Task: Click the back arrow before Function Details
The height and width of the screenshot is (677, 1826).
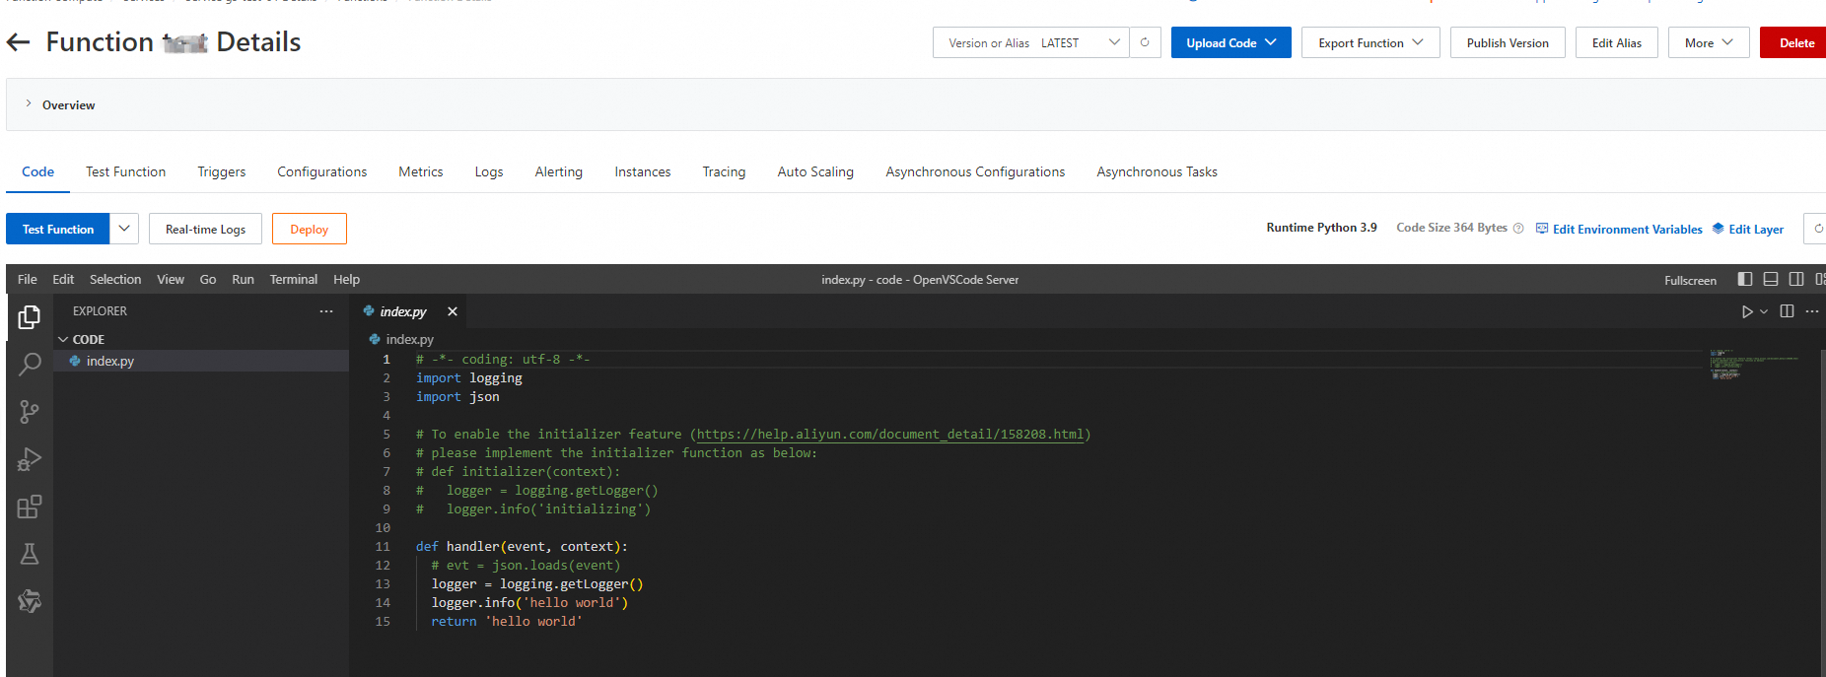Action: point(19,42)
